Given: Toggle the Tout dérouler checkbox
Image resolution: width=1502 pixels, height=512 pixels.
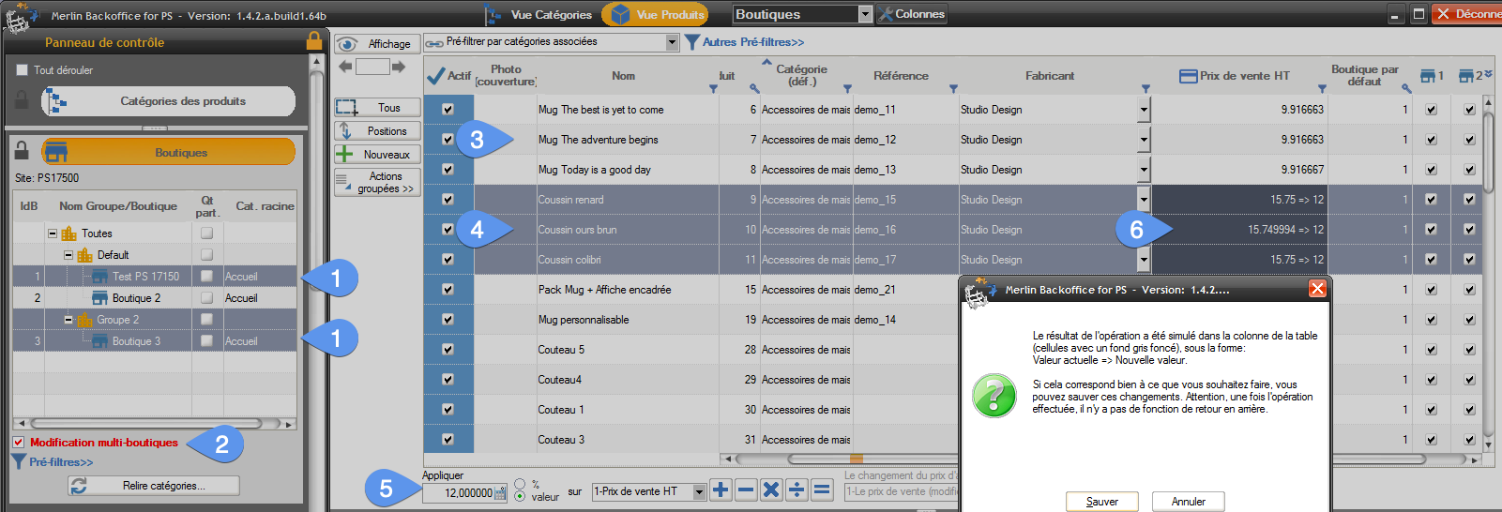Looking at the screenshot, I should pos(23,70).
